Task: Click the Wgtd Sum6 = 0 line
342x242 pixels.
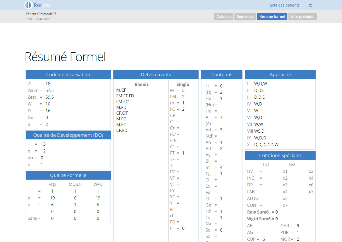Action: pyautogui.click(x=262, y=219)
